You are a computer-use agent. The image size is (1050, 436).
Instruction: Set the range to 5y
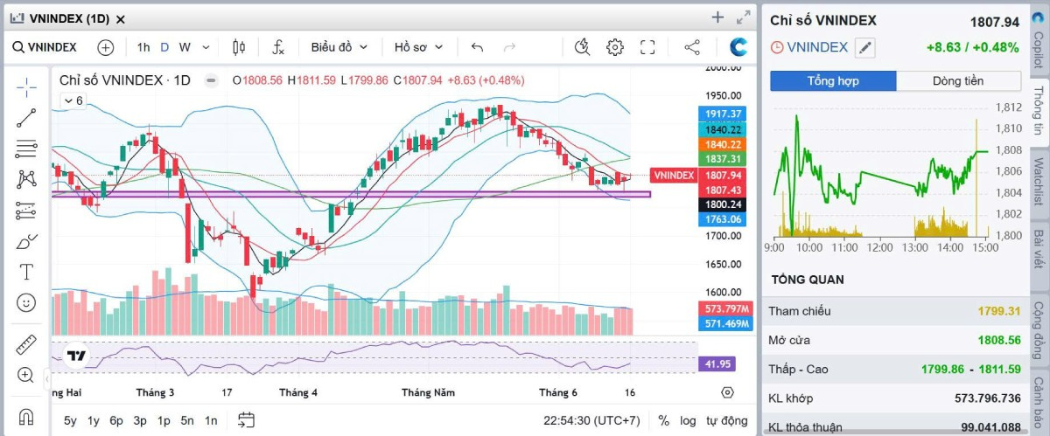[x=71, y=420]
